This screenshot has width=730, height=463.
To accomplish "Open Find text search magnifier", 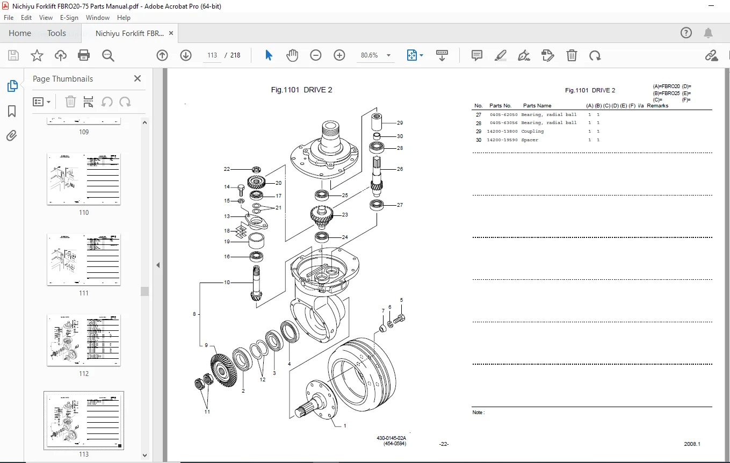I will click(x=108, y=55).
